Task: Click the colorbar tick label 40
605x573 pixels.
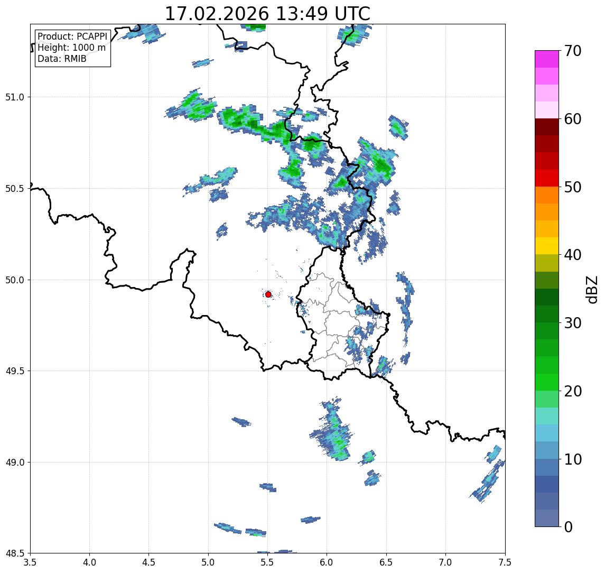Action: click(x=573, y=255)
